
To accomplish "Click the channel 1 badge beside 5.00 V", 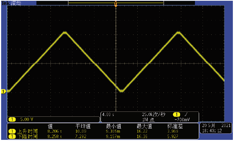I will pyautogui.click(x=12, y=119).
